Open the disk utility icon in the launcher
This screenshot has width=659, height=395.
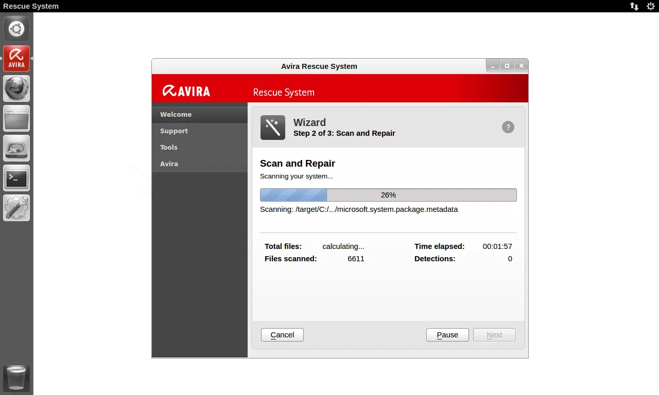pyautogui.click(x=16, y=148)
